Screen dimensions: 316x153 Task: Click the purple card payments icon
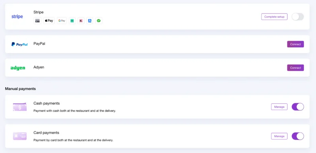20,136
